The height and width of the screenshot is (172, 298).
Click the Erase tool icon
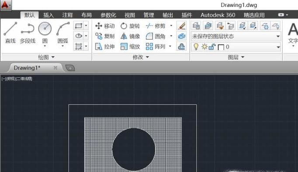tap(181, 26)
